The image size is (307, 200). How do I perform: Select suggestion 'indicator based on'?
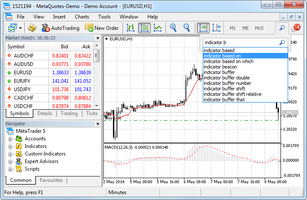click(x=245, y=56)
